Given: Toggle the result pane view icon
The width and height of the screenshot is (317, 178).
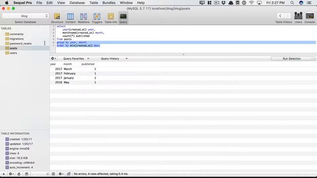Looking at the screenshot, I should coord(53,174).
